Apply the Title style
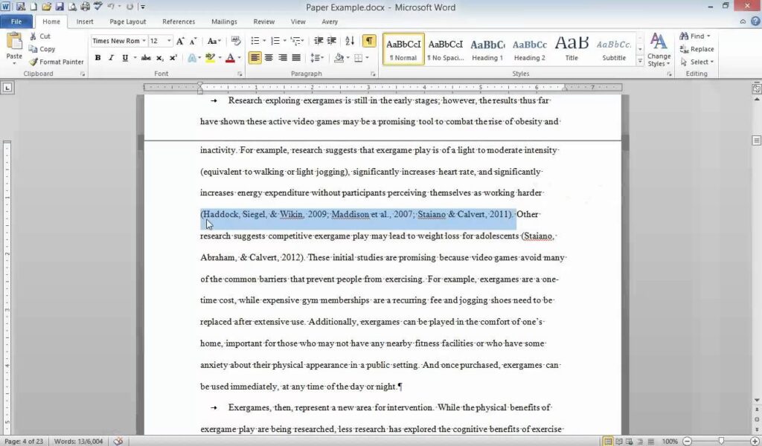Screen dimensions: 762x446 point(571,49)
